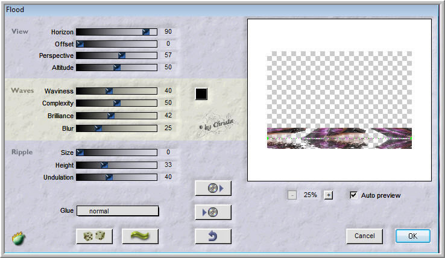
Task: Click the Perspective value 57
Action: [168, 55]
